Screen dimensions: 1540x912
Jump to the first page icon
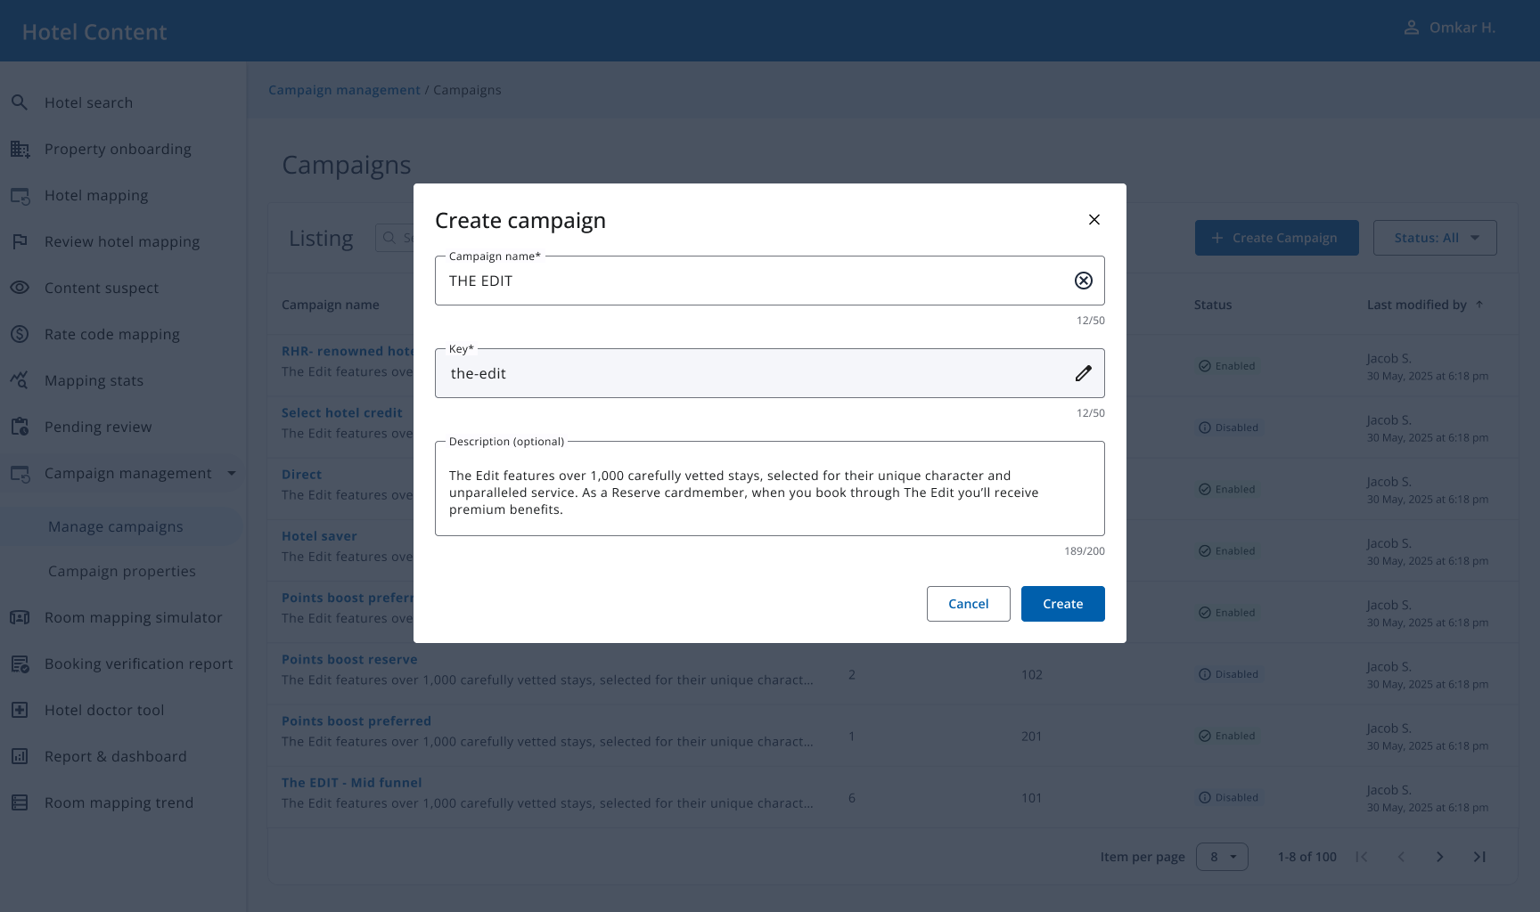click(x=1362, y=857)
